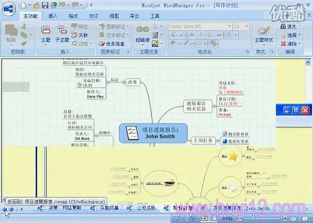313x223 pixels.
Task: Click the cut scissors icon in clipboard group
Action: coord(24,26)
